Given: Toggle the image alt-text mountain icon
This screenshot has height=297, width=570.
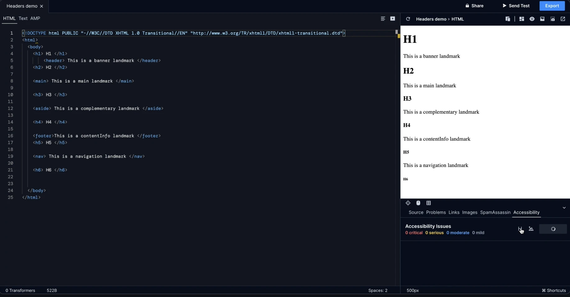Looking at the screenshot, I should pyautogui.click(x=531, y=229).
